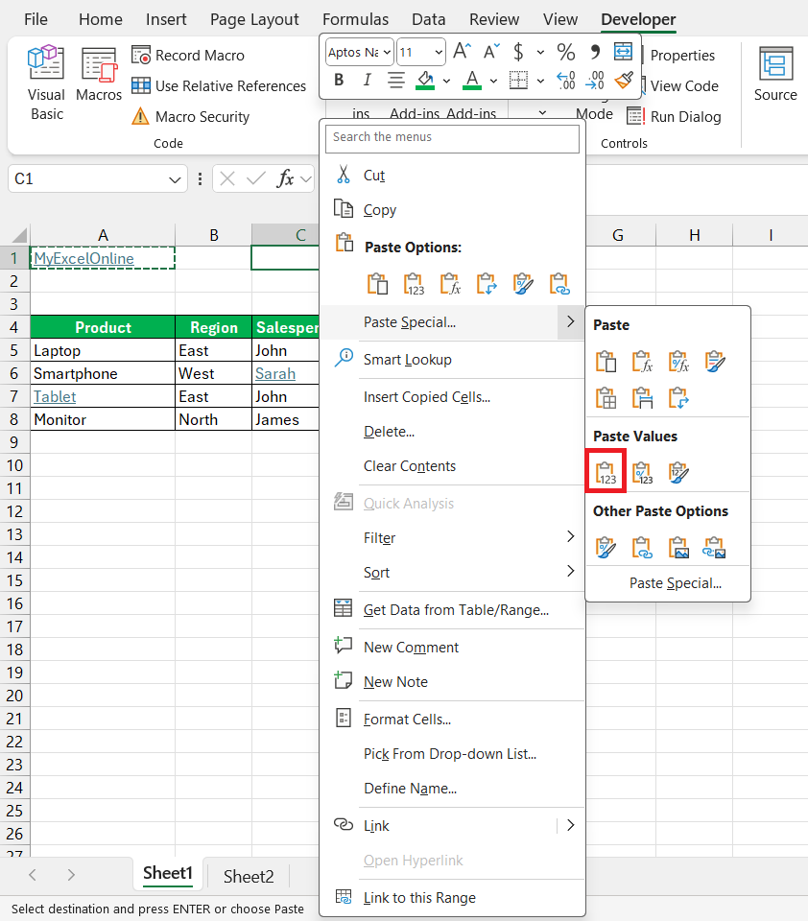Open accounting format dropdown arrow
Viewport: 808px width, 921px height.
click(540, 52)
